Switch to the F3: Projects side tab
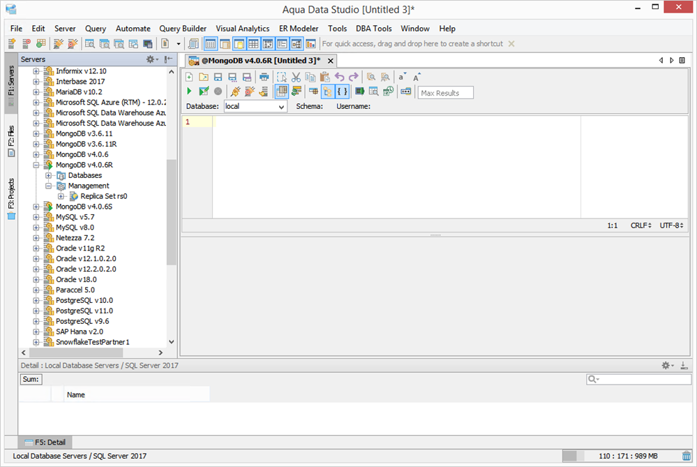Screen dimensions: 697x467 [x=11, y=199]
